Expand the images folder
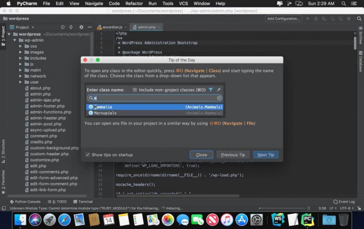The height and width of the screenshot is (229, 364). [20, 52]
